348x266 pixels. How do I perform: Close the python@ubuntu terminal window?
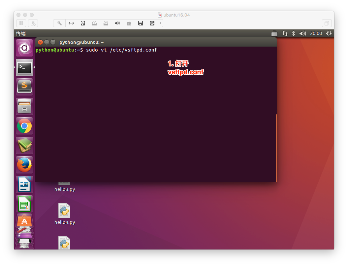(x=40, y=42)
